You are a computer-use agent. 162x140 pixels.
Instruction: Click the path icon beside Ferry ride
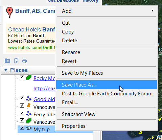pyautogui.click(x=29, y=114)
